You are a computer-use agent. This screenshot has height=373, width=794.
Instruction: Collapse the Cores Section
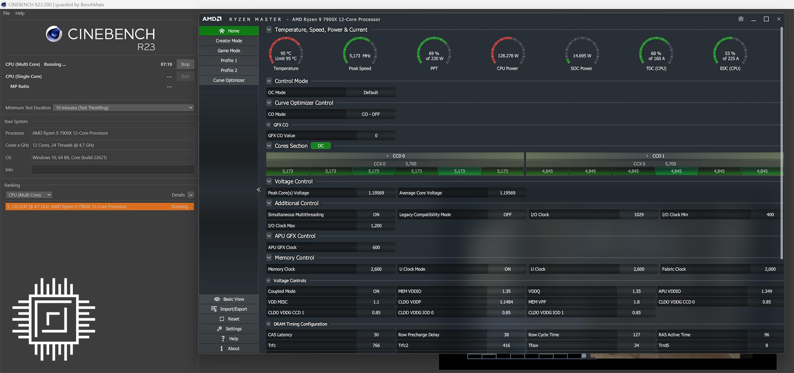269,146
